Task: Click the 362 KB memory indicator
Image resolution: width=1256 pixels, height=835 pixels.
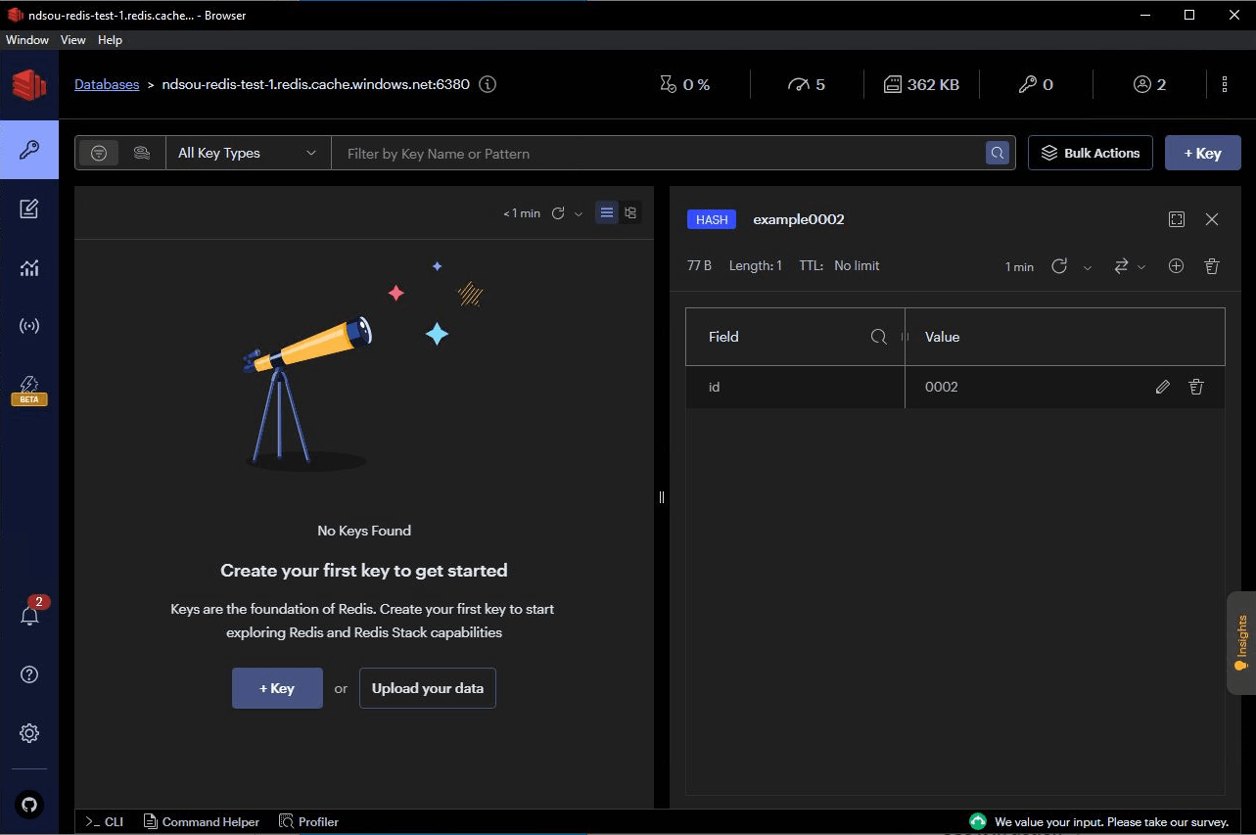Action: coord(921,84)
